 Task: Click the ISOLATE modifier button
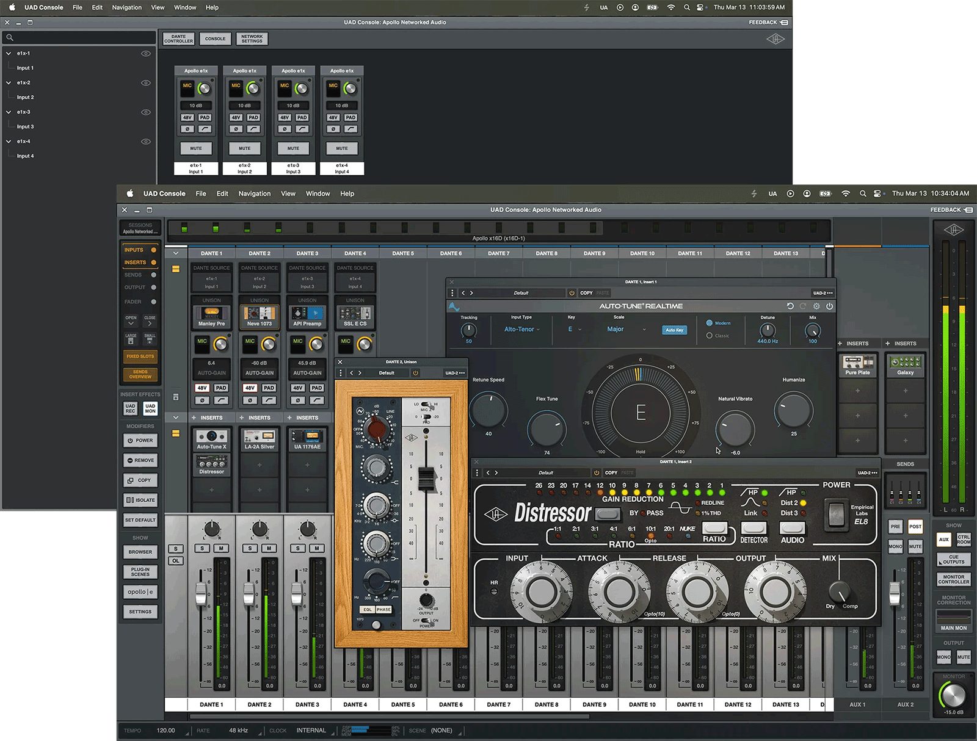140,500
